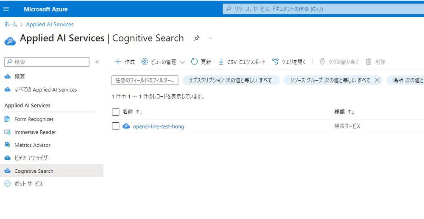Open Applied AI Services breadcrumb link

pos(50,24)
